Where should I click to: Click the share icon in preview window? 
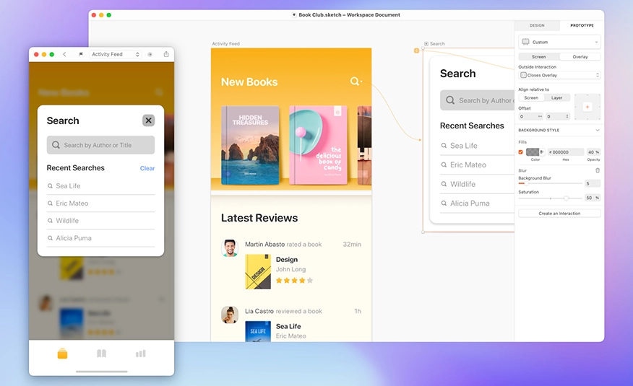pyautogui.click(x=166, y=54)
